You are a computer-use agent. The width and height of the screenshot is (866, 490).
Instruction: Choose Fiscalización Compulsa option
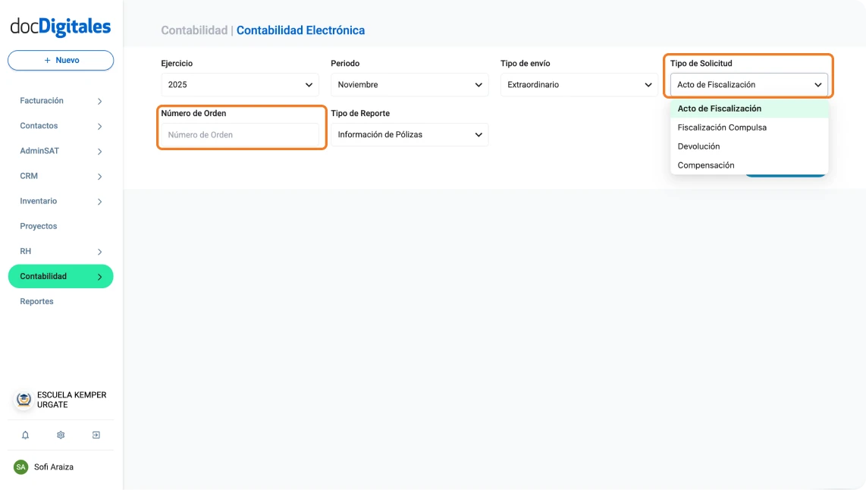point(722,127)
